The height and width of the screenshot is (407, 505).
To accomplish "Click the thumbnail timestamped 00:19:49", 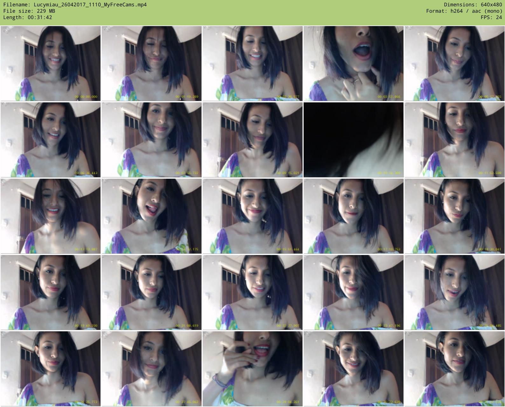I will tap(51, 293).
